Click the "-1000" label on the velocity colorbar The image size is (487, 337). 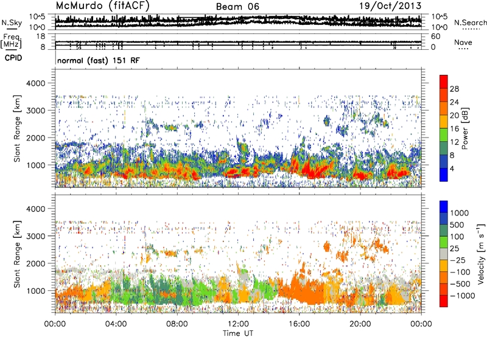point(462,296)
